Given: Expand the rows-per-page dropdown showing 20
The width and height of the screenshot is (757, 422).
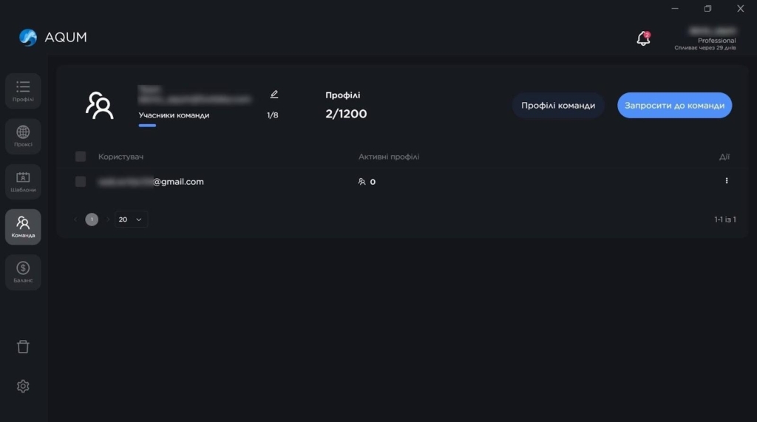Looking at the screenshot, I should [x=131, y=219].
